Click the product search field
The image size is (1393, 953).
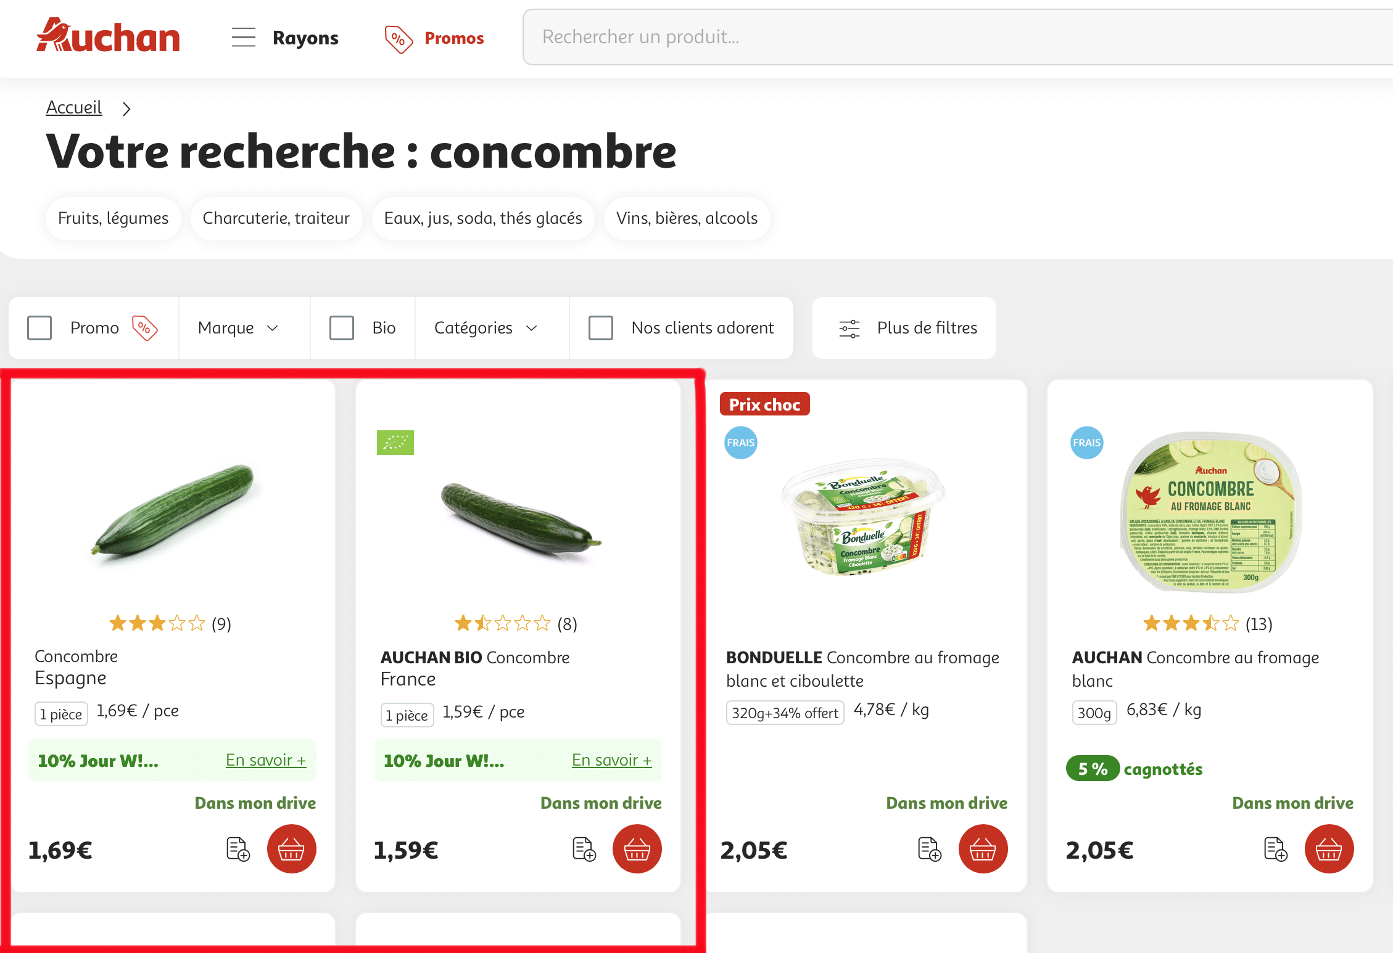tap(925, 37)
